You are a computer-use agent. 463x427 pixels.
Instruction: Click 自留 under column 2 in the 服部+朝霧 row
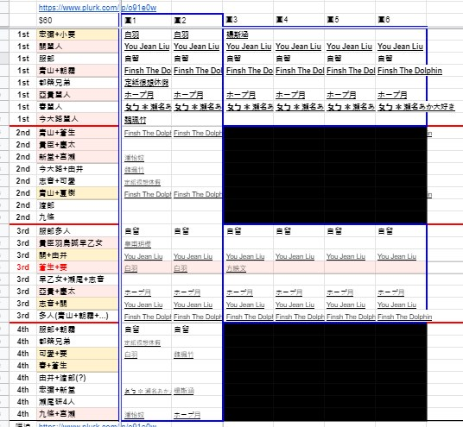point(181,330)
